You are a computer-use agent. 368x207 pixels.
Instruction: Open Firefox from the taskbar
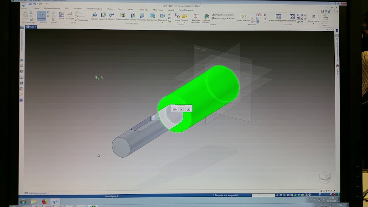click(44, 202)
